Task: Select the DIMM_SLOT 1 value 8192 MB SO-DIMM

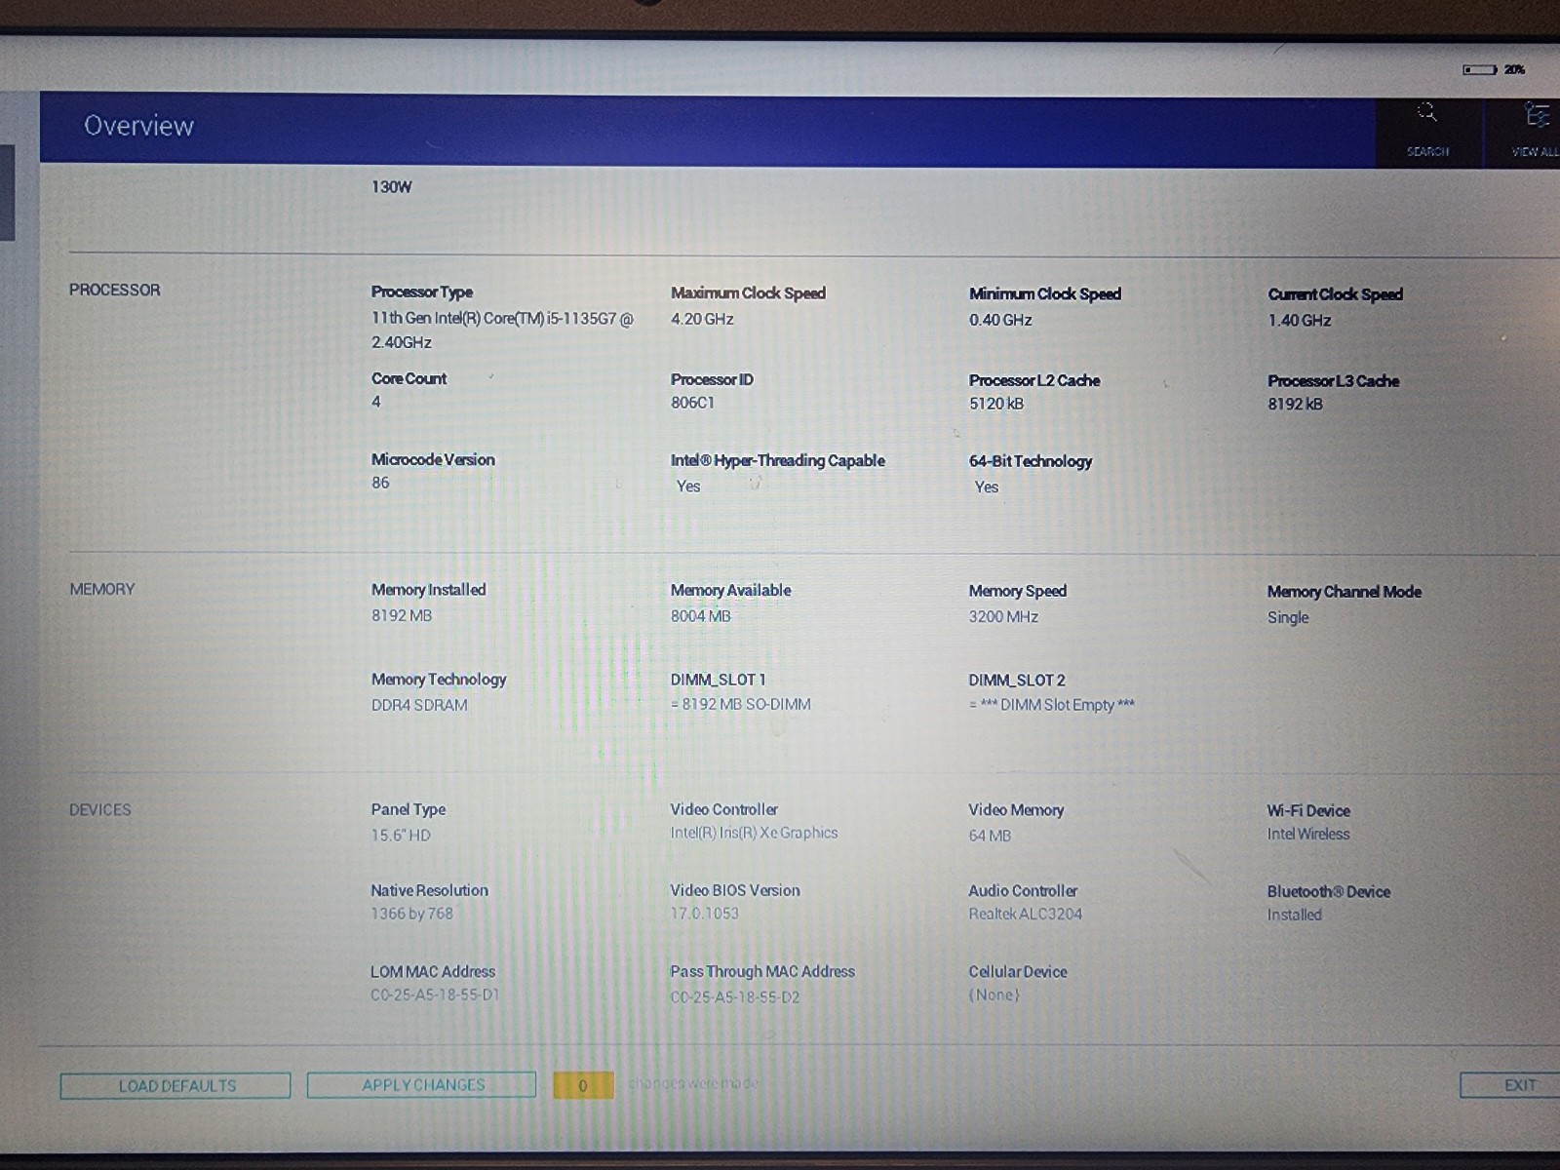Action: coord(741,704)
